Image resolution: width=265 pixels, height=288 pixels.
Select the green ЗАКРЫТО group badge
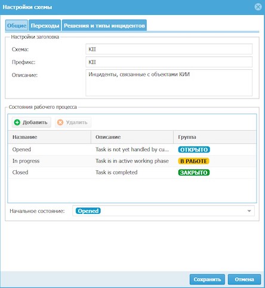(194, 173)
